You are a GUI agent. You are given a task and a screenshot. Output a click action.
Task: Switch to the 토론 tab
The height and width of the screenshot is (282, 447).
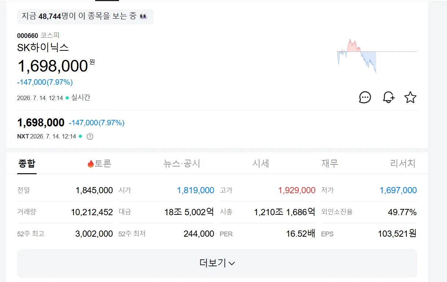(99, 163)
